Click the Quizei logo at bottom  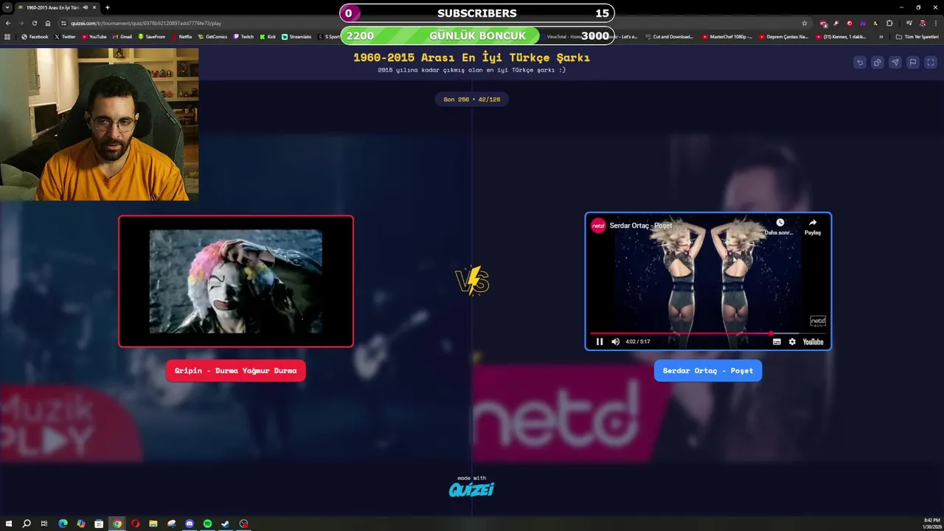(472, 489)
